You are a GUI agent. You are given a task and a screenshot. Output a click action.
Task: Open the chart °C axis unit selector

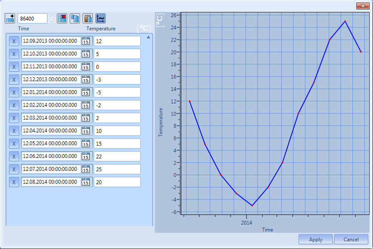tap(160, 21)
